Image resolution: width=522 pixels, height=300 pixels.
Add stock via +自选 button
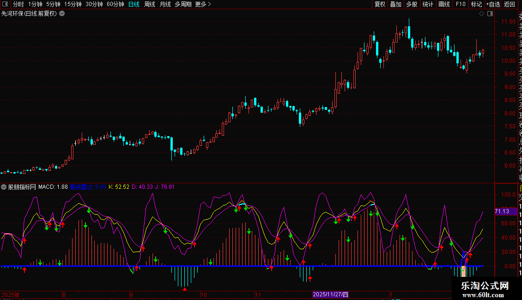pos(493,4)
